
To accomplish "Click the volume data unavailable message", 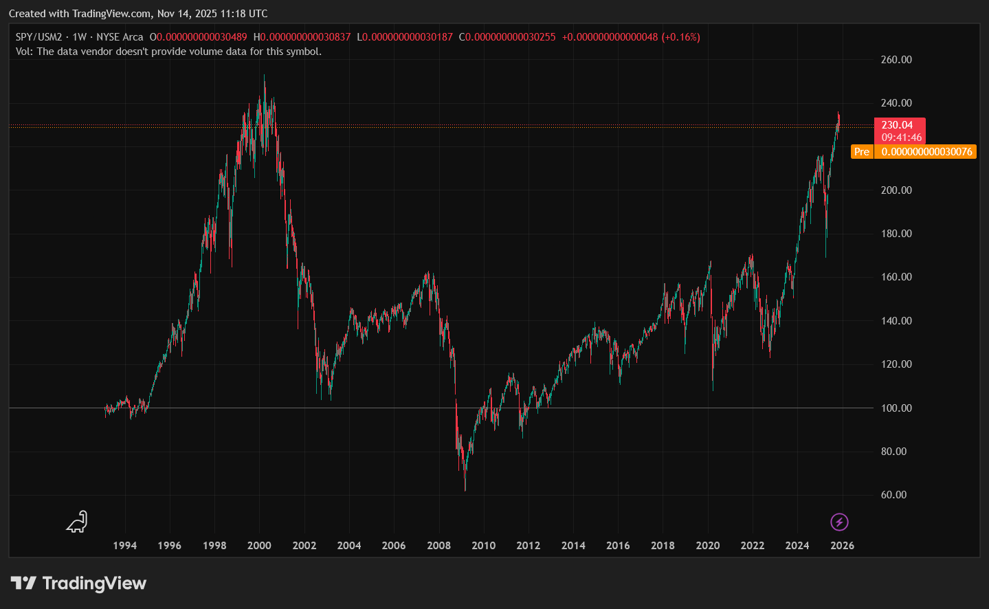I will (168, 52).
